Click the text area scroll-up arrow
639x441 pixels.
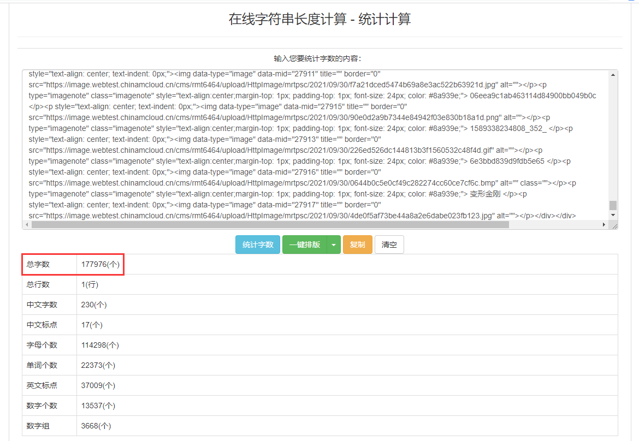613,75
